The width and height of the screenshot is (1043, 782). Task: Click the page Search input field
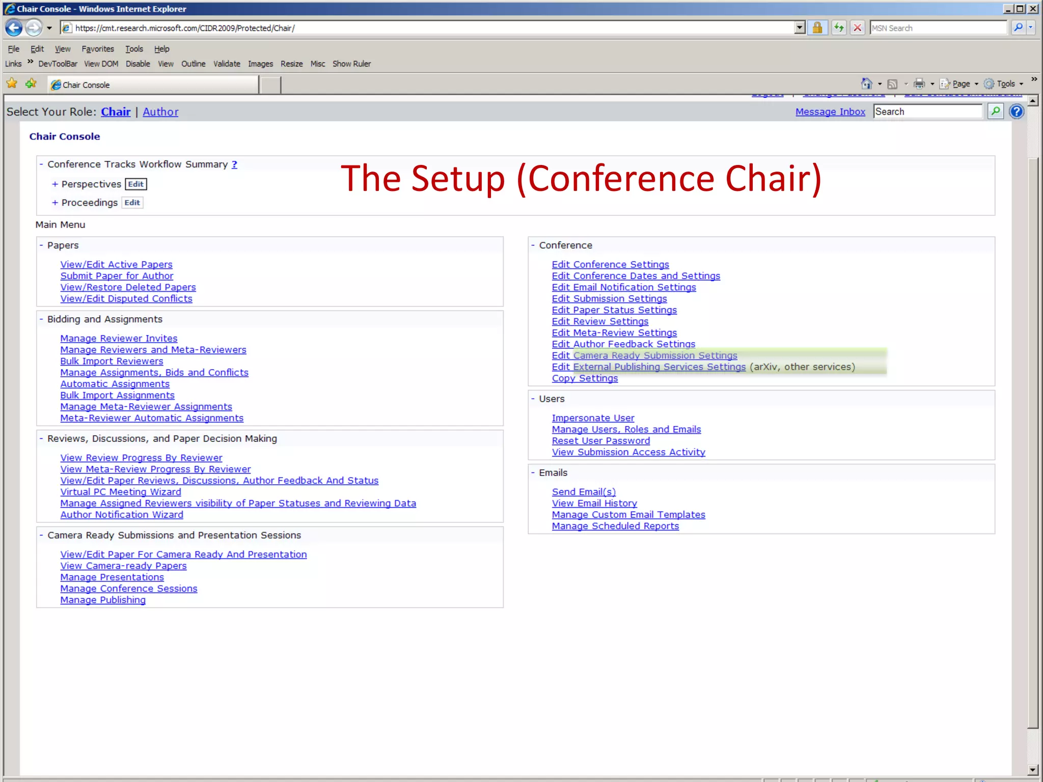coord(928,111)
